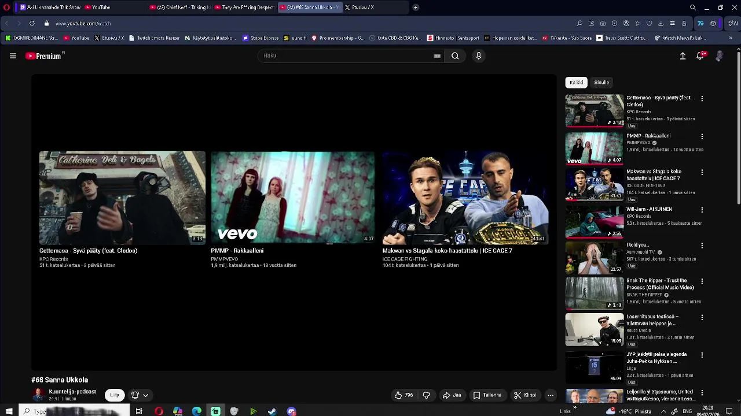Screen dimensions: 741x416
Task: Click the browser address bar URL
Action: pos(83,24)
